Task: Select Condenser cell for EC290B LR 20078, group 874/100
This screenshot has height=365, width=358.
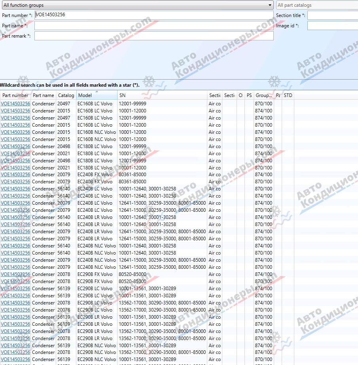Action: [43, 331]
